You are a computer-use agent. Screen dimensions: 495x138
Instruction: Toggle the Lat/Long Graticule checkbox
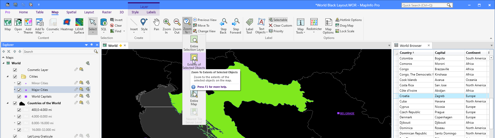click(x=15, y=136)
